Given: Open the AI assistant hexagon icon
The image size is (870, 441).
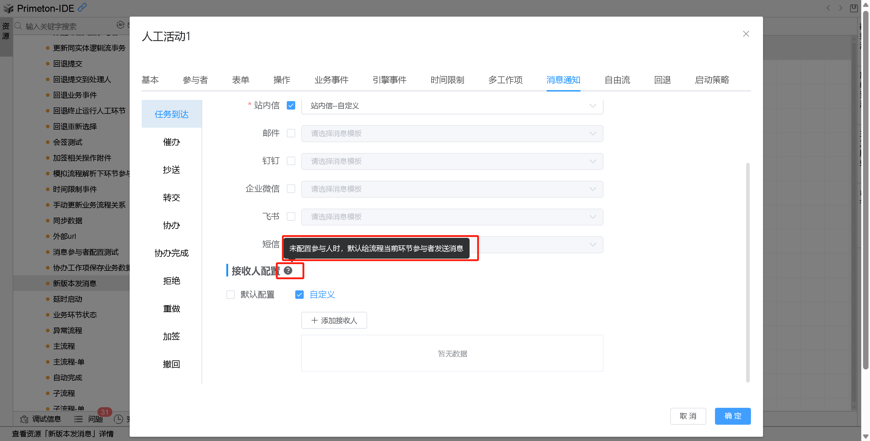Looking at the screenshot, I should click(120, 25).
